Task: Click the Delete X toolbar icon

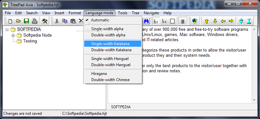Action: (81, 21)
